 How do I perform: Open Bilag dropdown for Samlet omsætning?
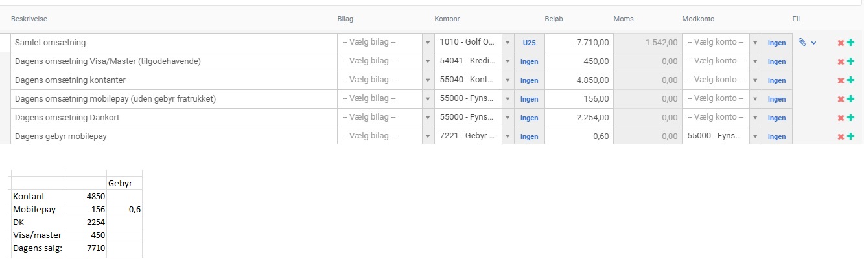(427, 43)
